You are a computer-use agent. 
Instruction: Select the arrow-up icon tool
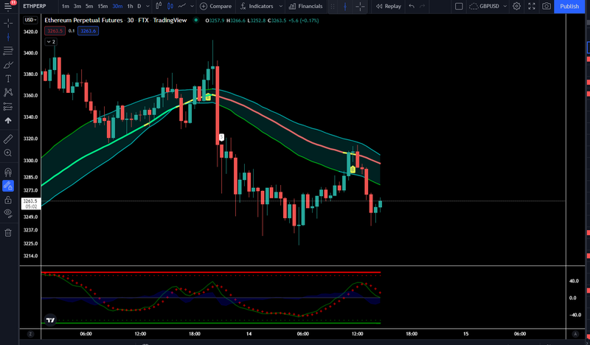tap(8, 120)
